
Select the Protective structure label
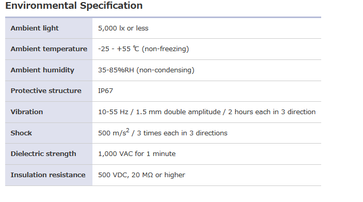tap(46, 91)
